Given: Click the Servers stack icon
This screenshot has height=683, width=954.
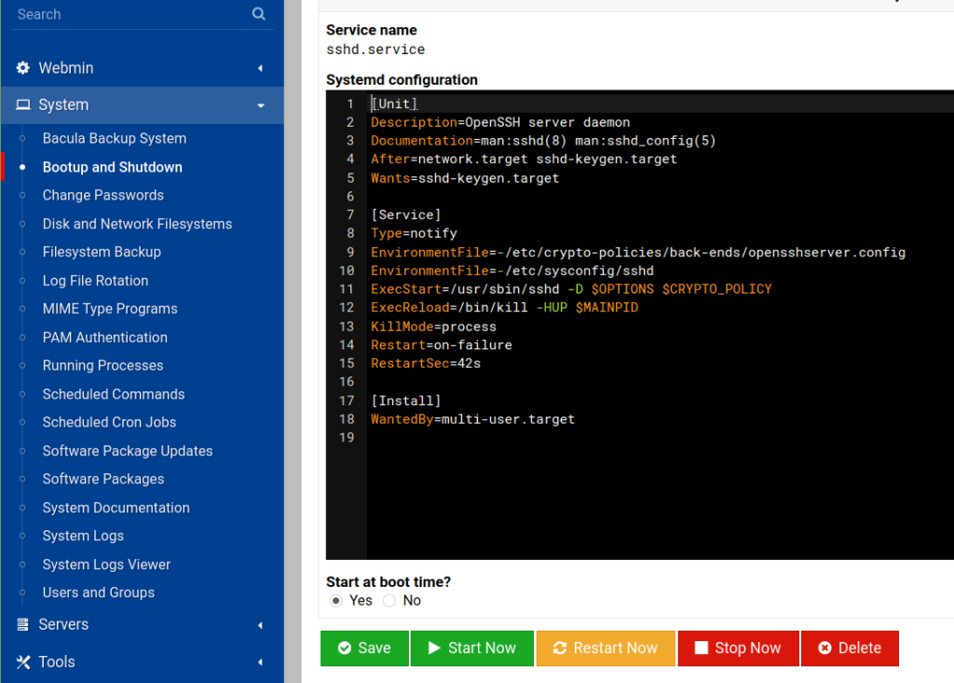Looking at the screenshot, I should [x=22, y=624].
